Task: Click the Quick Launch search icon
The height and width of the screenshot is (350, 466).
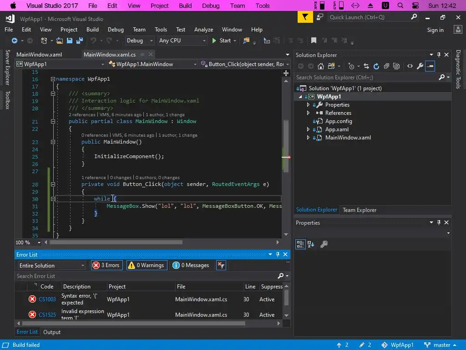Action: click(x=414, y=17)
